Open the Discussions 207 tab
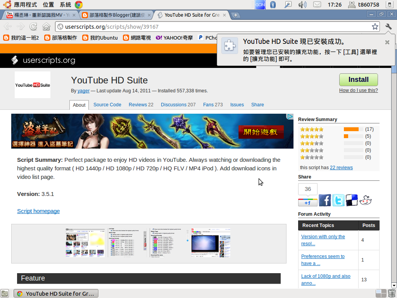The height and width of the screenshot is (298, 397). point(178,105)
